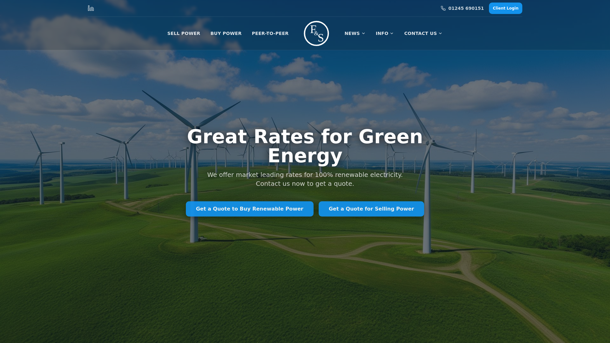The image size is (610, 343).
Task: Call the number 01245 690151
Action: pyautogui.click(x=466, y=8)
